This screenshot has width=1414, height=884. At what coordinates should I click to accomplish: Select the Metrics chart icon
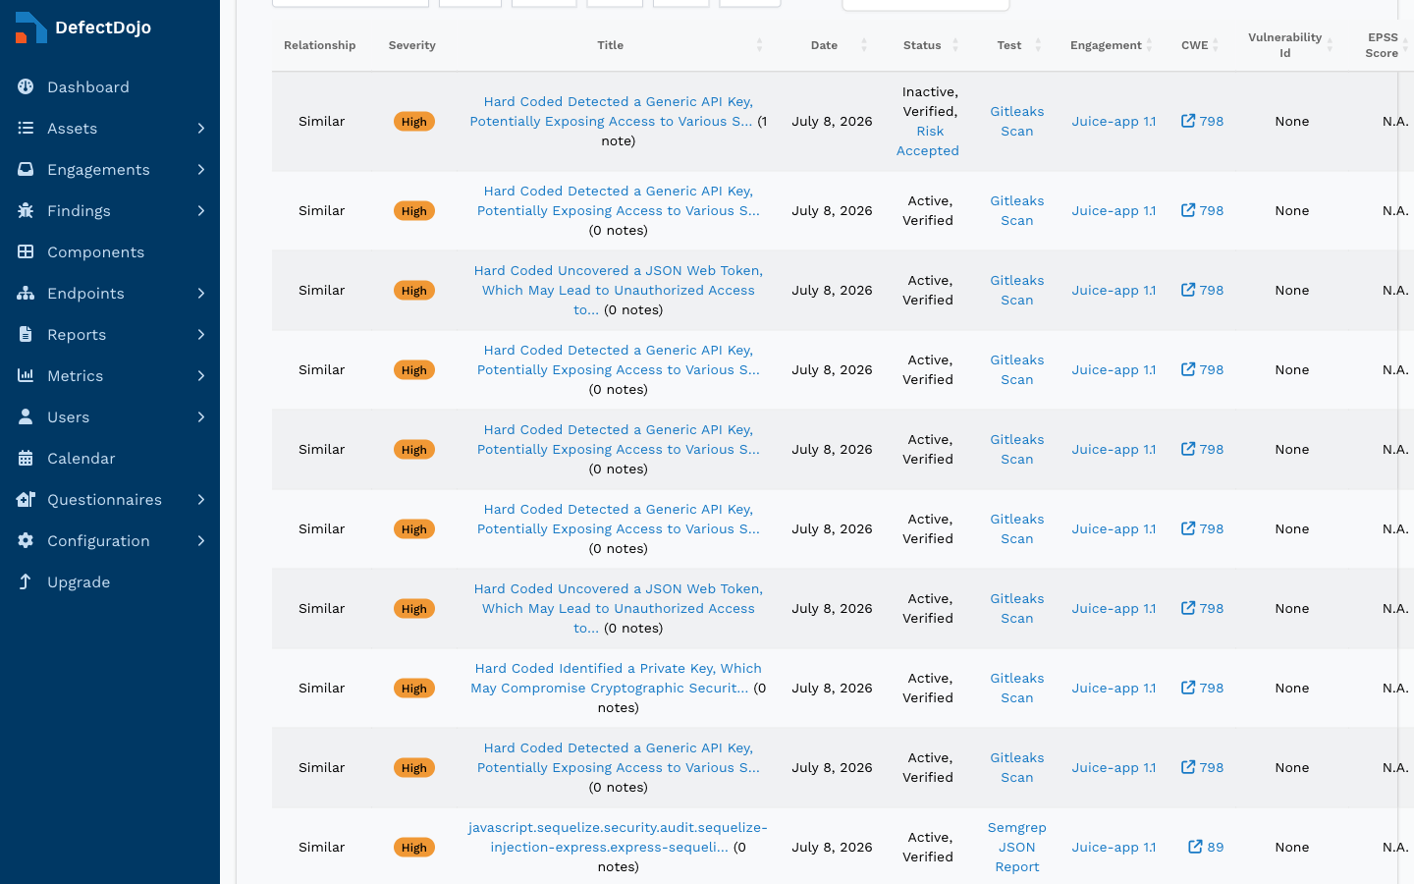26,375
